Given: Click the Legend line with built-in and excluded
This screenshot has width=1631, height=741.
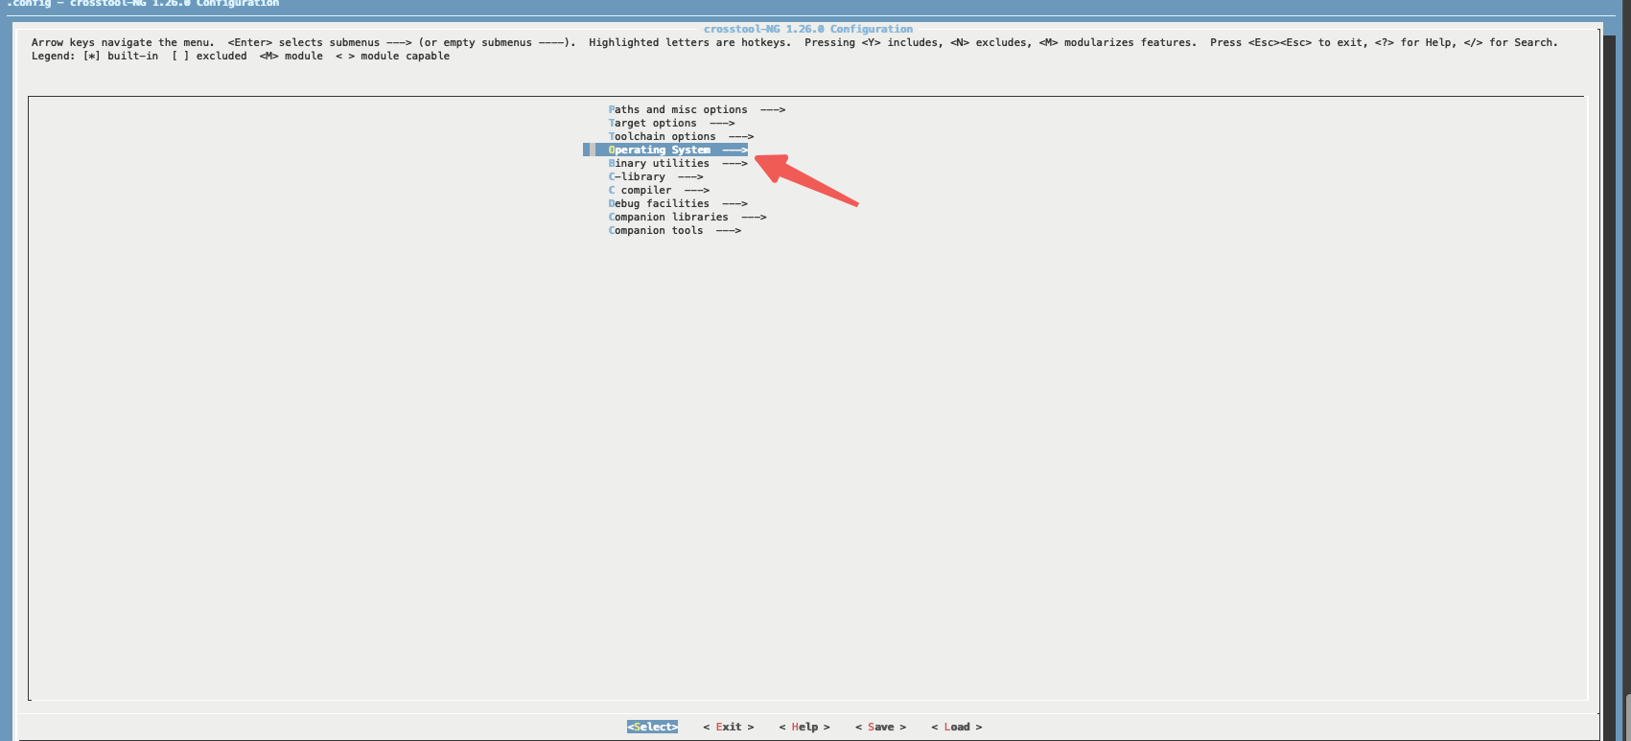Looking at the screenshot, I should click(241, 56).
